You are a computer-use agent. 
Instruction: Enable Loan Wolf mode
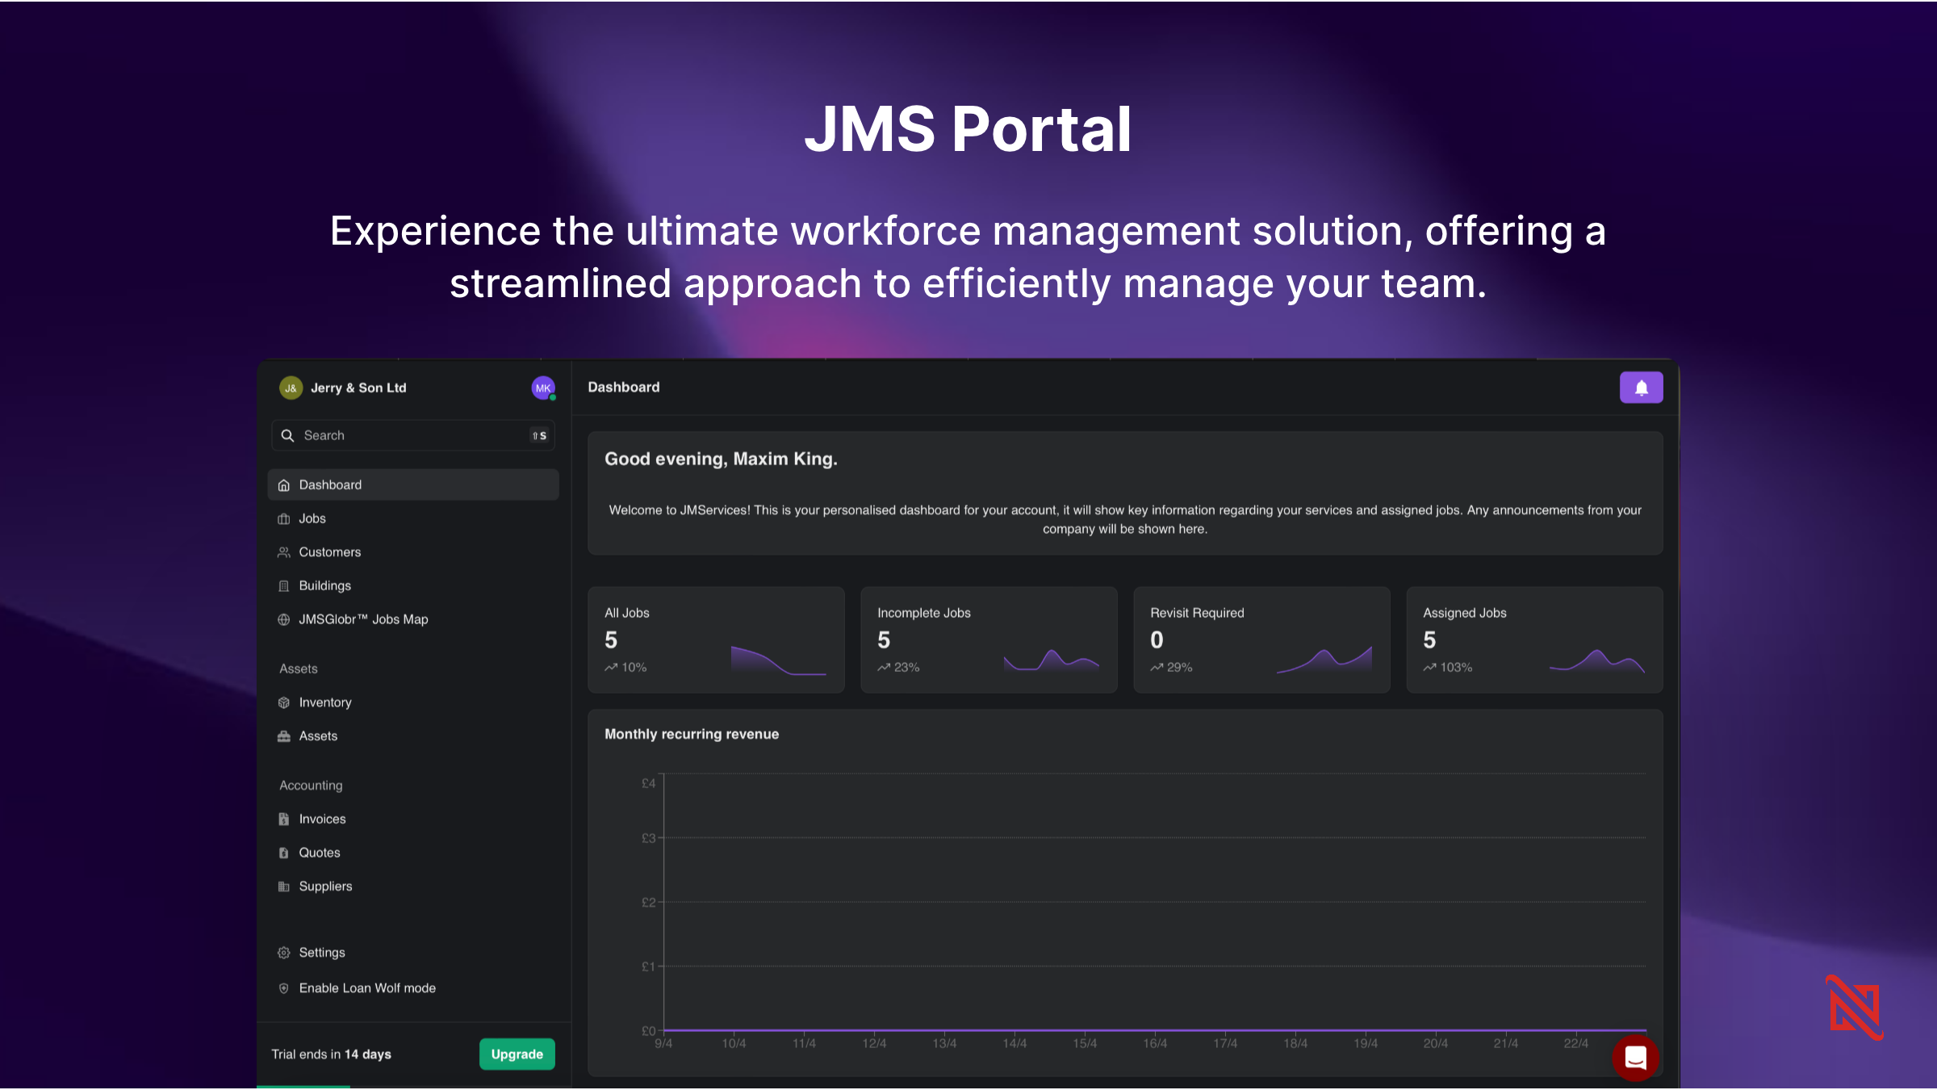(x=366, y=987)
